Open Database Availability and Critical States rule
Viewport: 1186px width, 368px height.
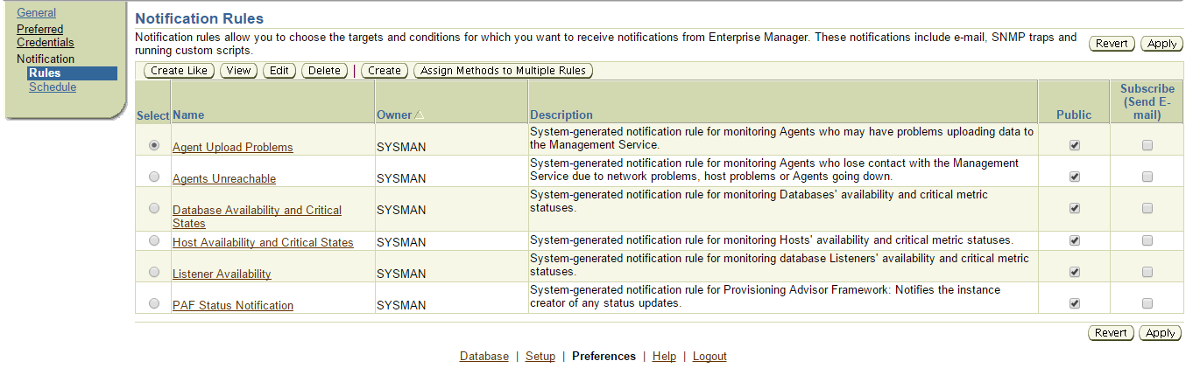[257, 211]
